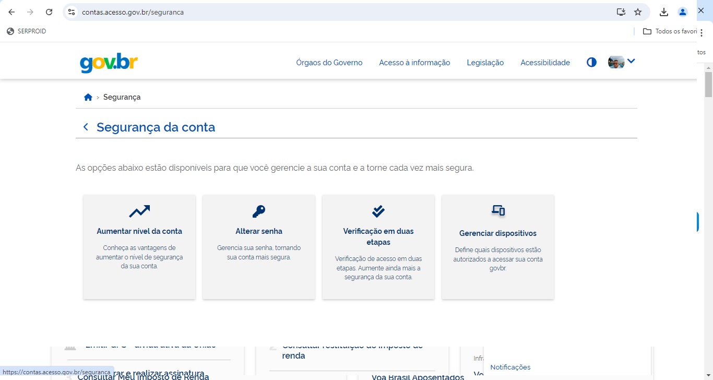Open the Chrome three-dot menu
The width and height of the screenshot is (713, 380).
click(702, 32)
